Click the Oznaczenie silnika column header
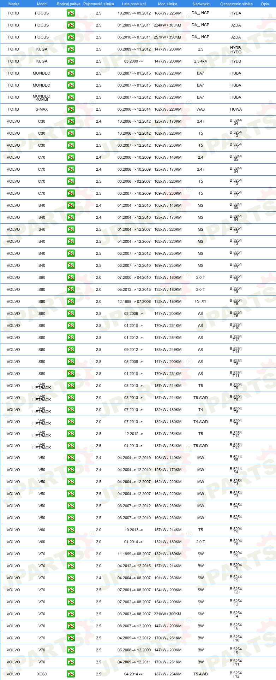This screenshot has width=276, height=680. [236, 4]
